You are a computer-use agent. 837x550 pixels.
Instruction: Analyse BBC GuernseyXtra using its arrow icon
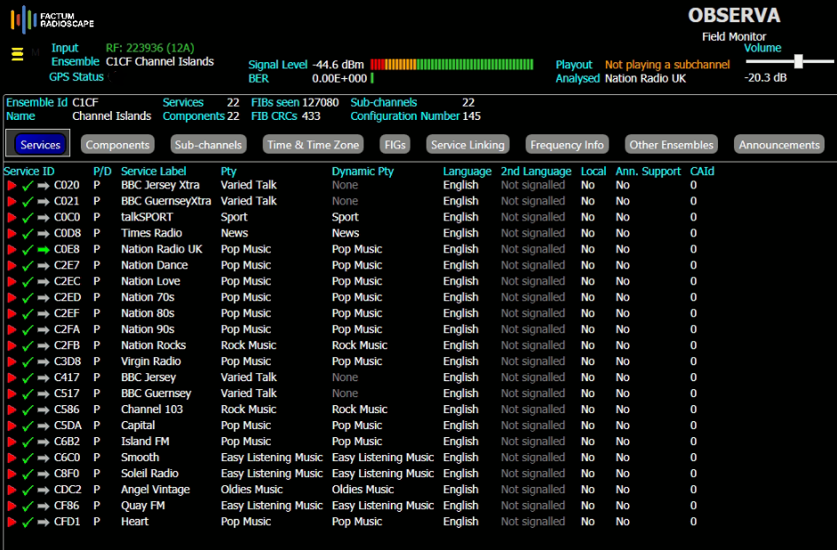[44, 202]
